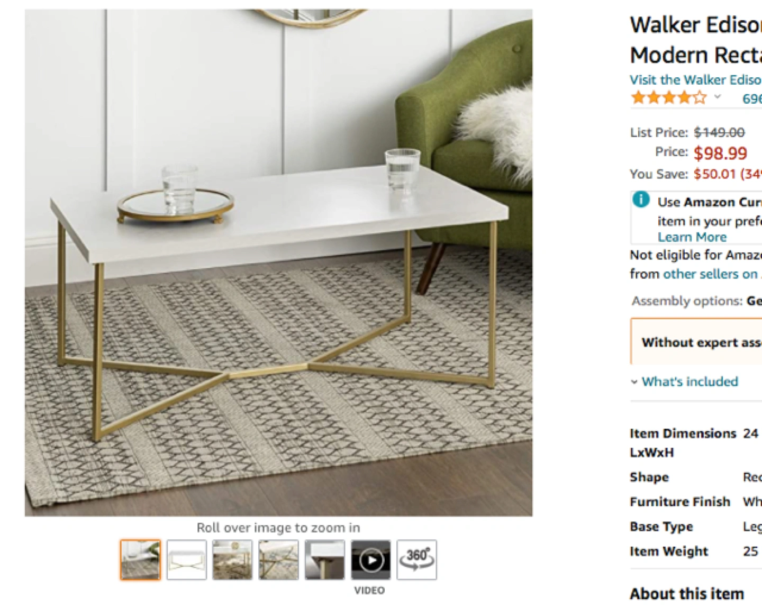This screenshot has width=762, height=605.
Task: Click the Visit the Walker Edison store link
Action: coord(695,80)
